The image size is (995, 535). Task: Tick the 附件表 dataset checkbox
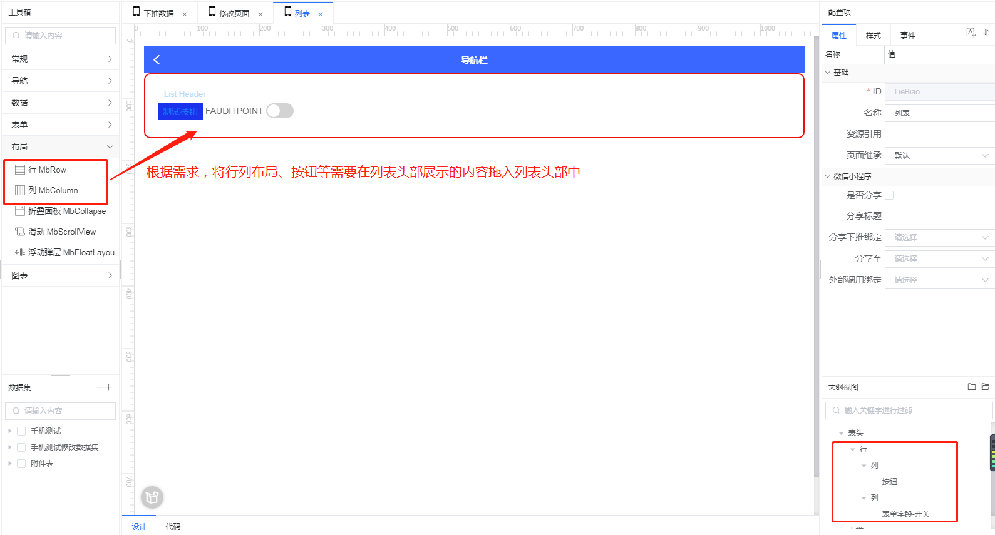[21, 464]
